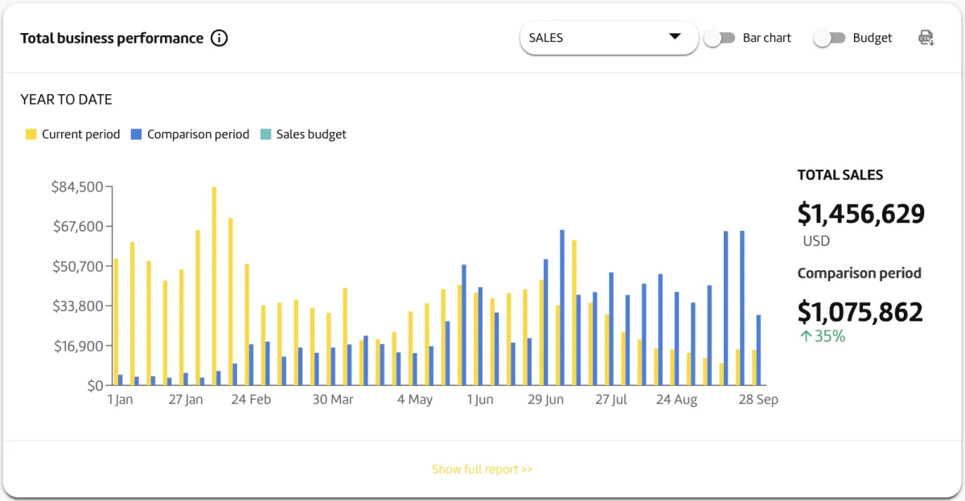Click the green up-arrow next to 35%
Viewport: 965px width, 501px height.
click(x=805, y=336)
